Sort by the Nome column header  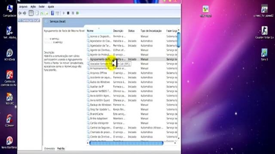coord(99,31)
